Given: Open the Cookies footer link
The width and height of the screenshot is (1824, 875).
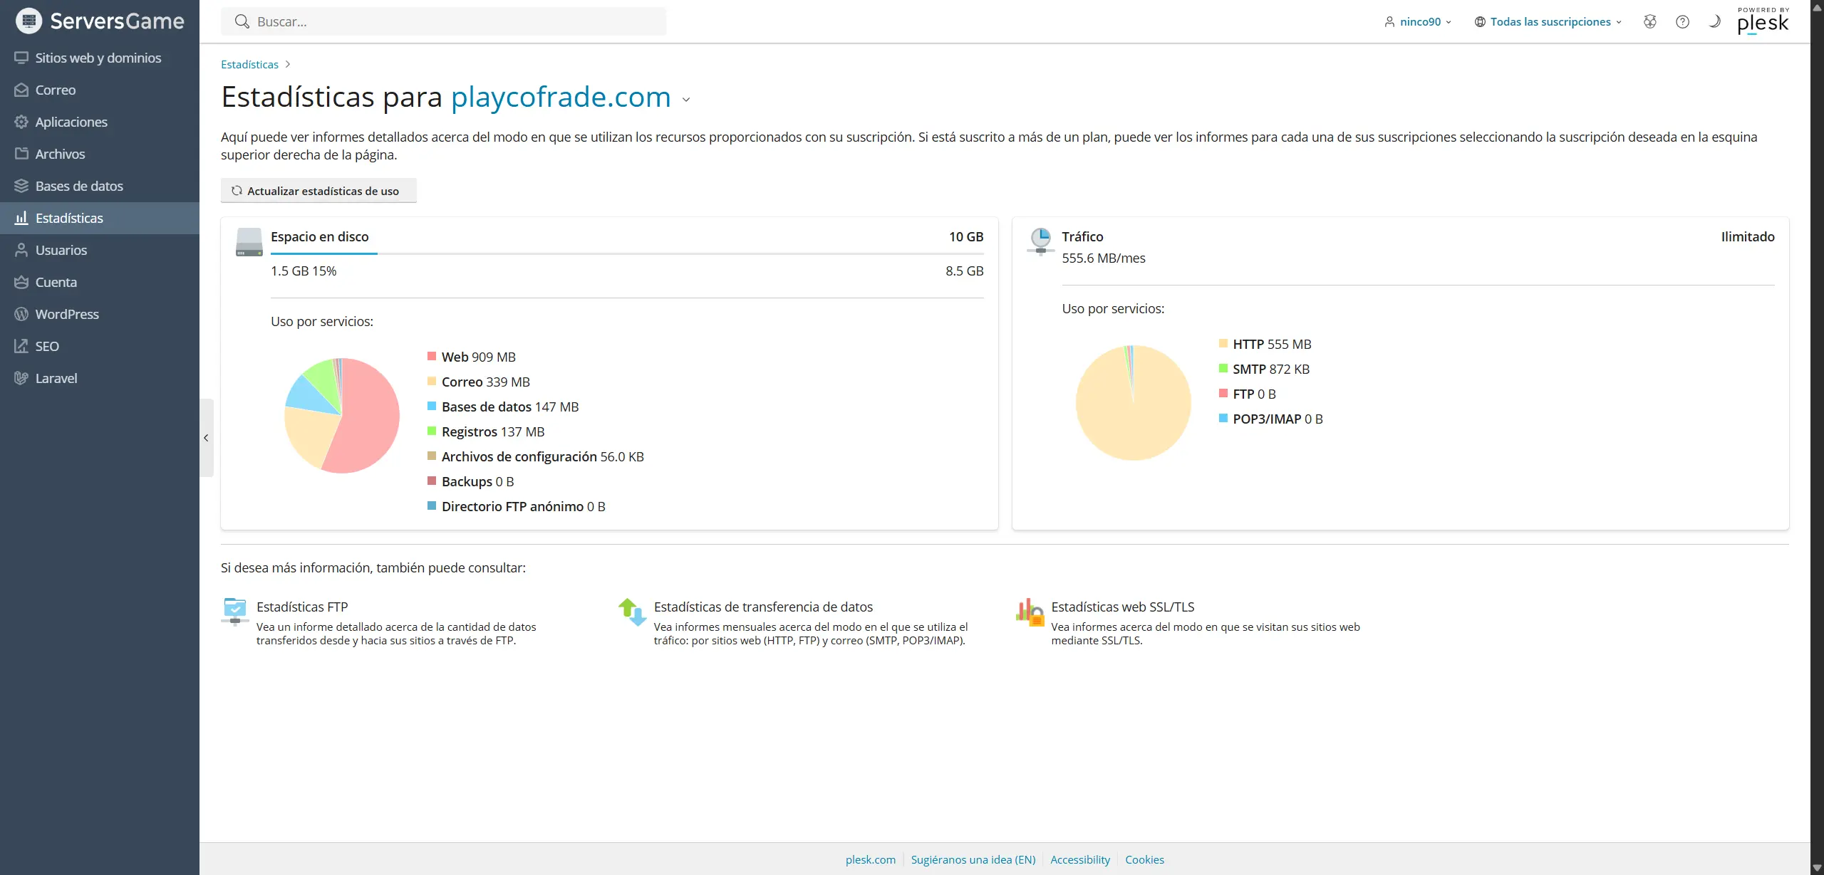Looking at the screenshot, I should 1144,859.
